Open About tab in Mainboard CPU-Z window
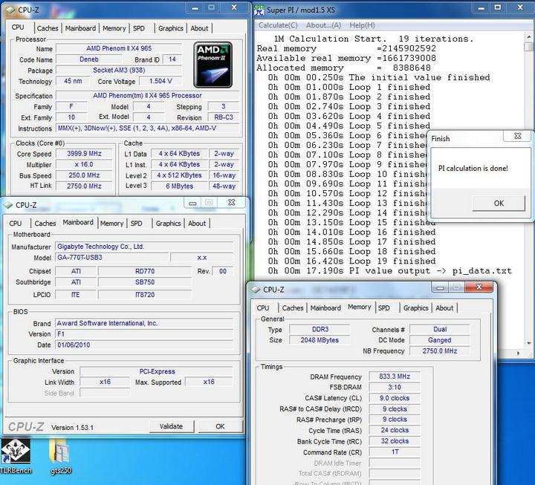 point(197,224)
